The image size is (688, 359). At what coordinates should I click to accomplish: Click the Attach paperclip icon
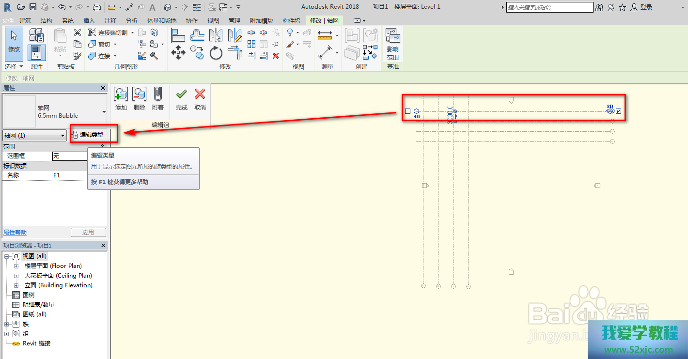point(157,94)
